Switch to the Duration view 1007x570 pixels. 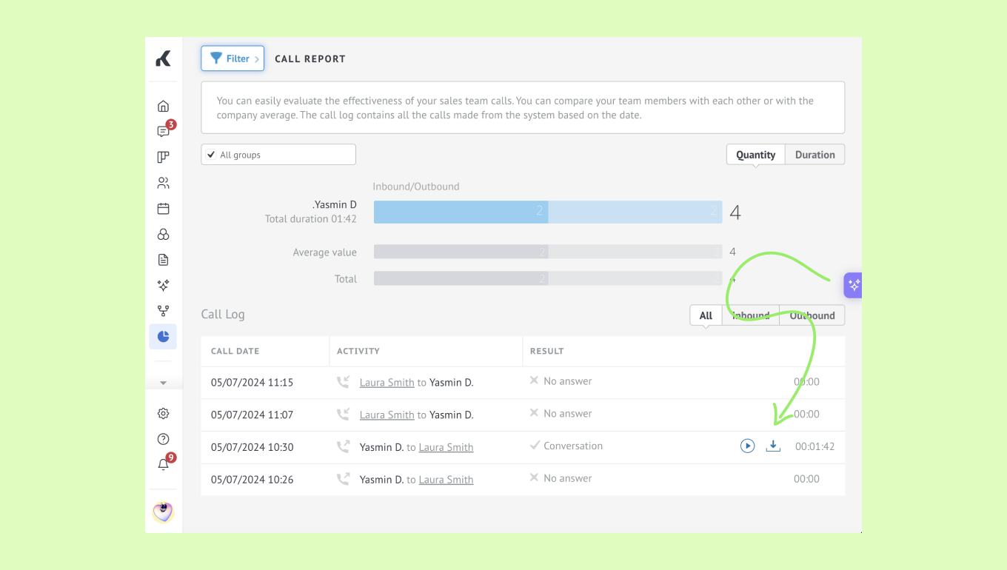(x=814, y=155)
